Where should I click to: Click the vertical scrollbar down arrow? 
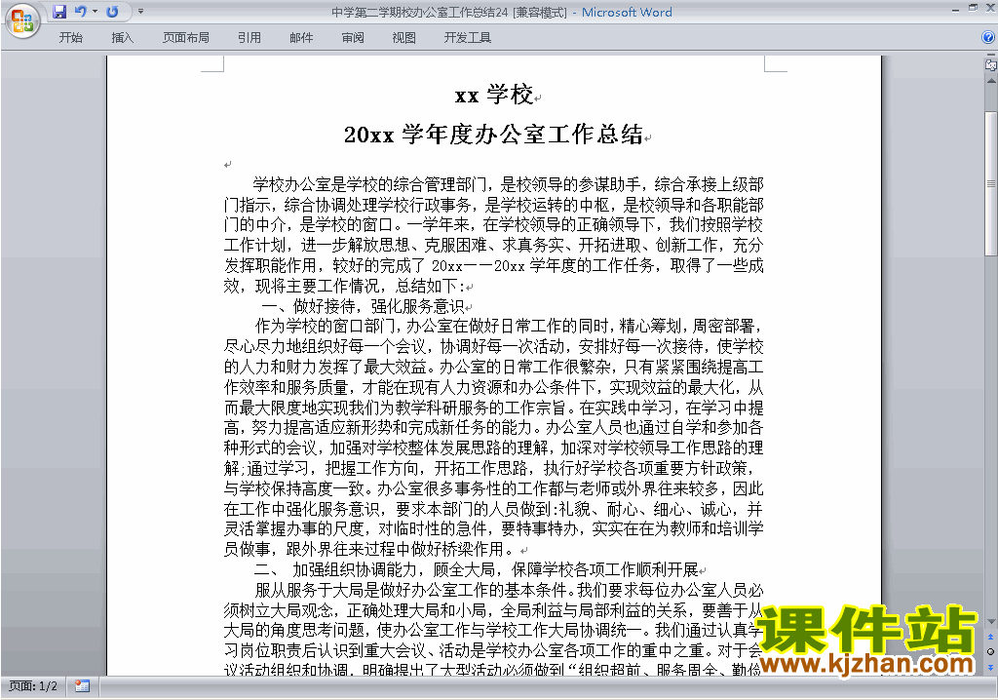(991, 622)
